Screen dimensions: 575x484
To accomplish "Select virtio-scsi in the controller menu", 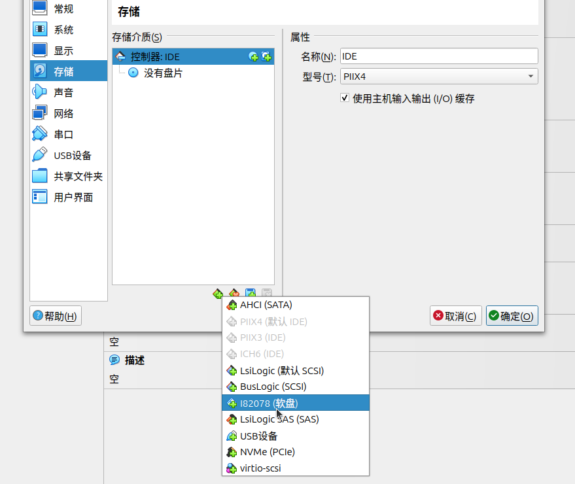I will click(260, 468).
